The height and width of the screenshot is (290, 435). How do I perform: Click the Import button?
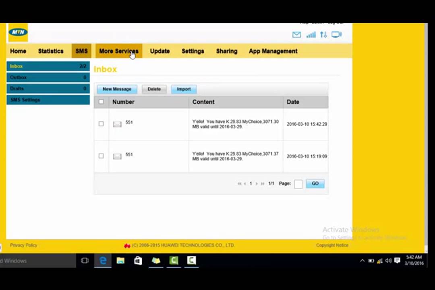(184, 89)
